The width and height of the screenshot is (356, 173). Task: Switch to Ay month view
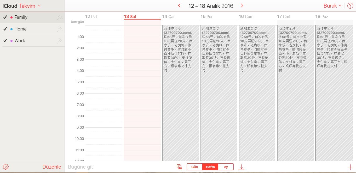point(226,167)
